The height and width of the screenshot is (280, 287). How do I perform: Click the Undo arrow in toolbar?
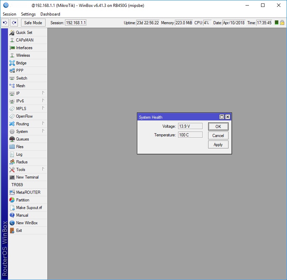5,23
